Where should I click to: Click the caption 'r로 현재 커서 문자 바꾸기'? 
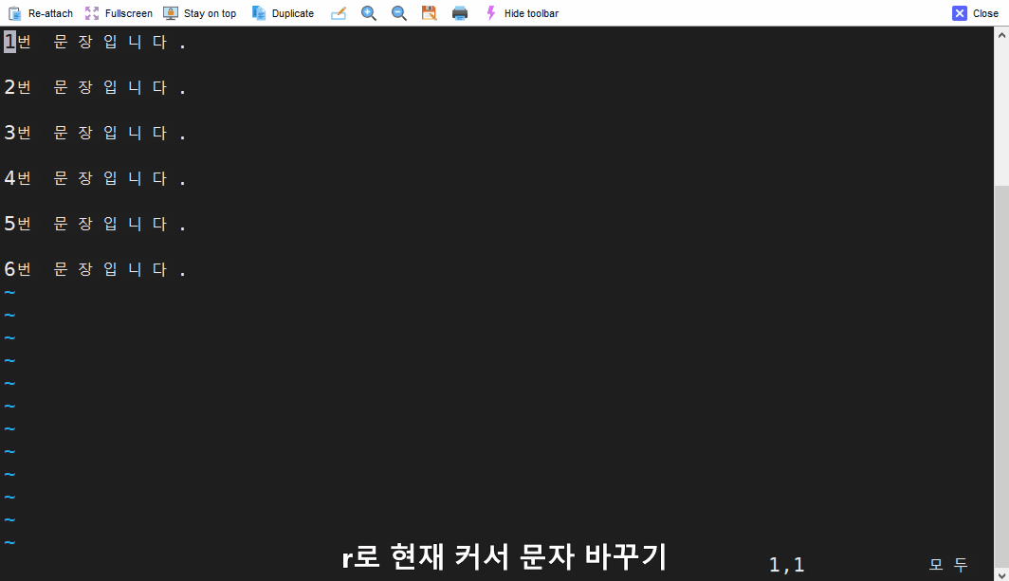click(504, 556)
